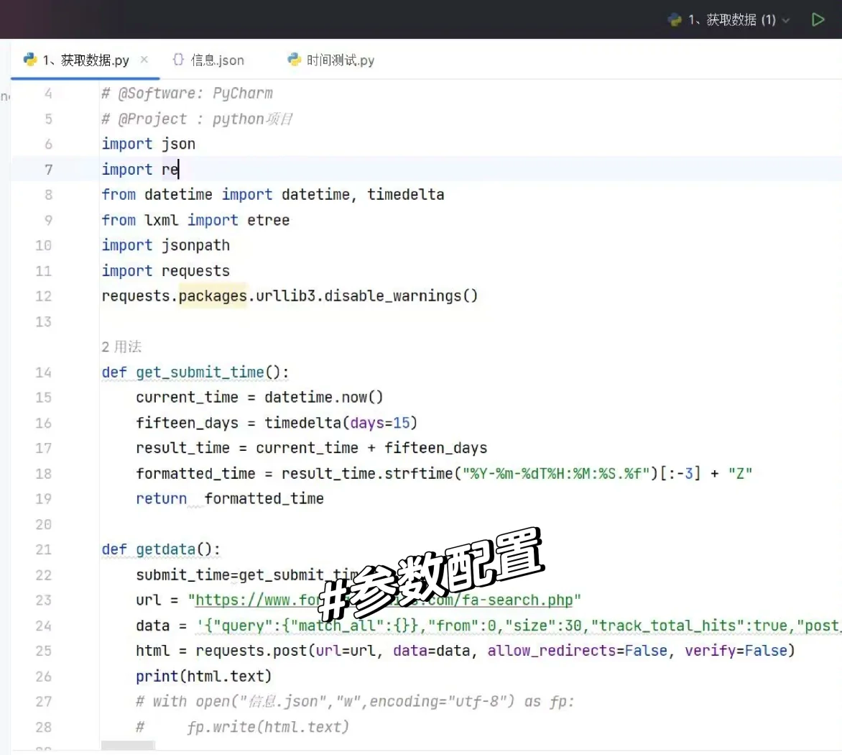
Task: Click commented 'fp.write(html.text)' line
Action: coord(267,727)
